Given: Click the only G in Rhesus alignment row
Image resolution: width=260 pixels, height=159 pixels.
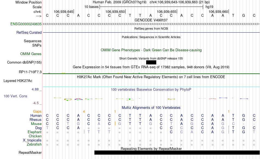Looking at the screenshot, I should point(244,120).
